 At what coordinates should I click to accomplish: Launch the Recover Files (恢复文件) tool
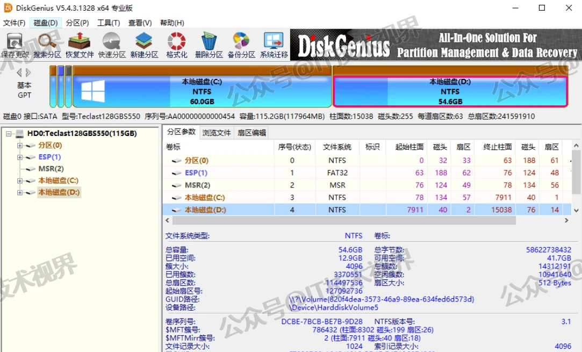pos(80,45)
